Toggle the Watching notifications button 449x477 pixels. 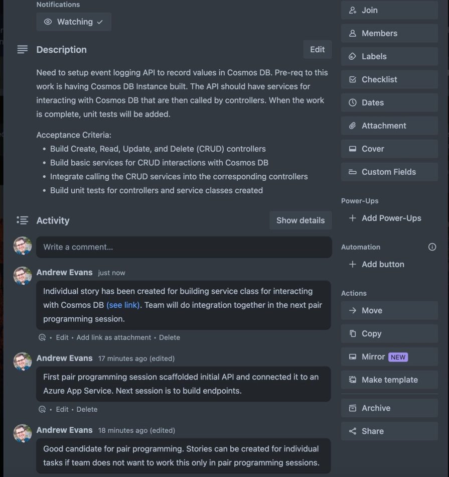74,22
